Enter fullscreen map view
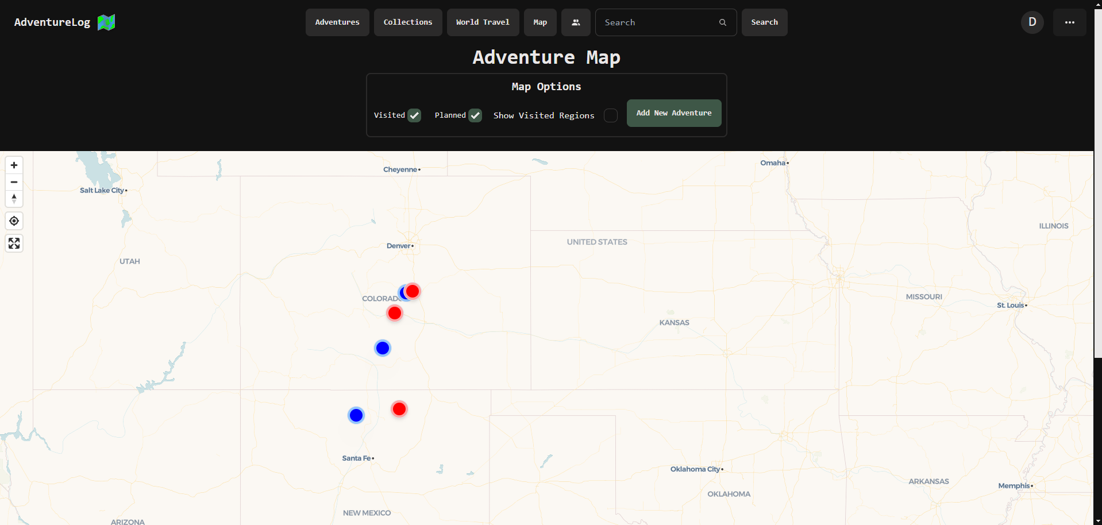This screenshot has height=525, width=1102. (x=14, y=243)
